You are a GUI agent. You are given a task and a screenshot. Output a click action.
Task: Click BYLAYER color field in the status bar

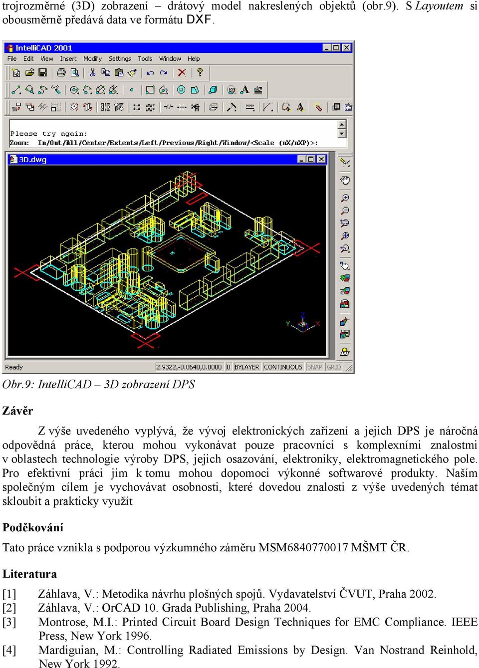[x=246, y=367]
